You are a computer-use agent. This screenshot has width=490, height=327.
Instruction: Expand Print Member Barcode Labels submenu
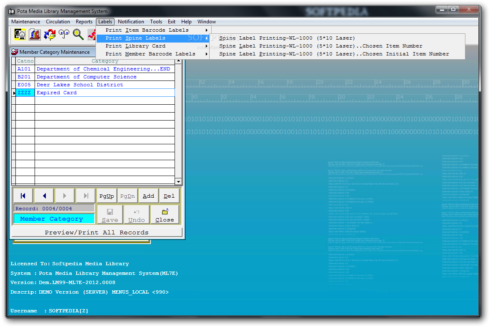tap(153, 54)
